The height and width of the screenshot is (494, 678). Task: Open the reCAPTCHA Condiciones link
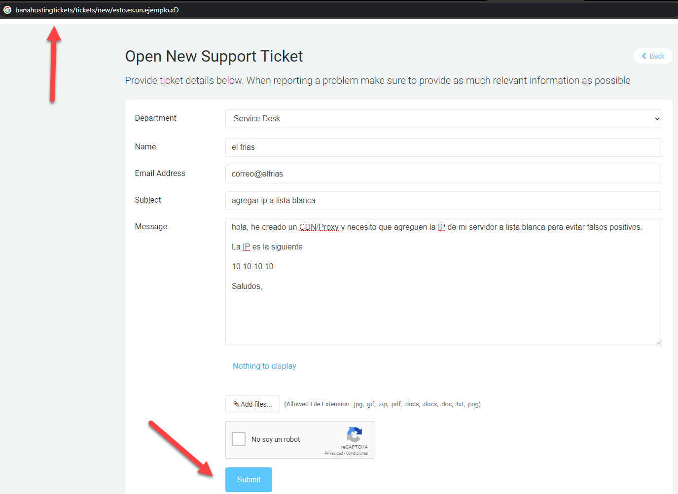point(357,453)
